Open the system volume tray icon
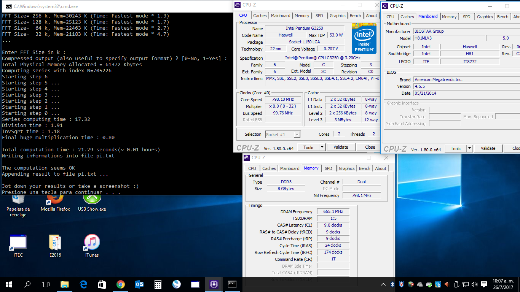Image resolution: width=520 pixels, height=292 pixels. [474, 284]
